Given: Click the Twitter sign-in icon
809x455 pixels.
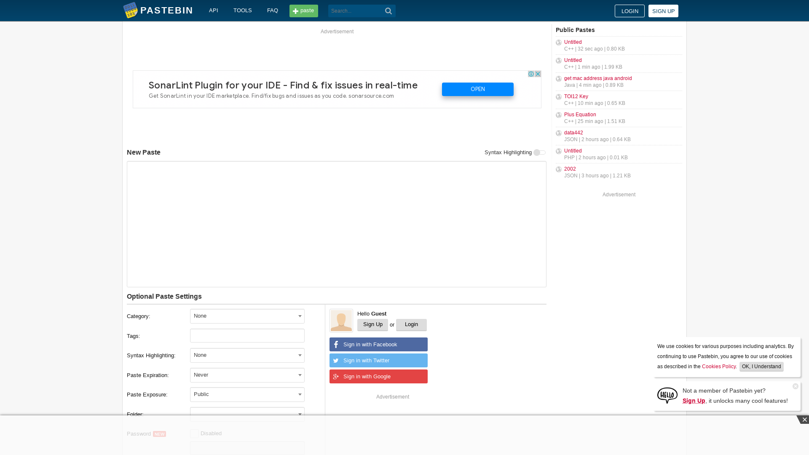Looking at the screenshot, I should (335, 361).
